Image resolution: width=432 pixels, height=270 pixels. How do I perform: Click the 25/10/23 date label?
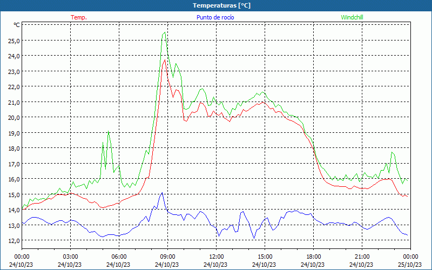tap(410, 265)
